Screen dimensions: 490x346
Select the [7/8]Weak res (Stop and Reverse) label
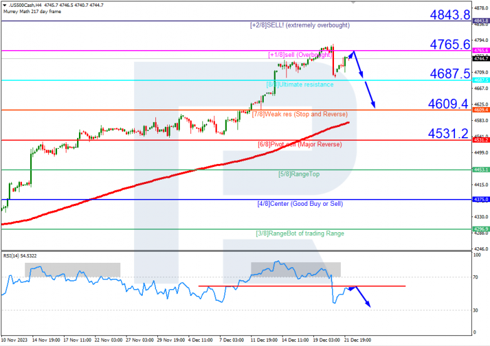click(x=300, y=114)
